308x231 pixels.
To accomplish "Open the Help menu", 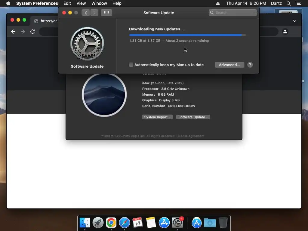I will click(117, 3).
